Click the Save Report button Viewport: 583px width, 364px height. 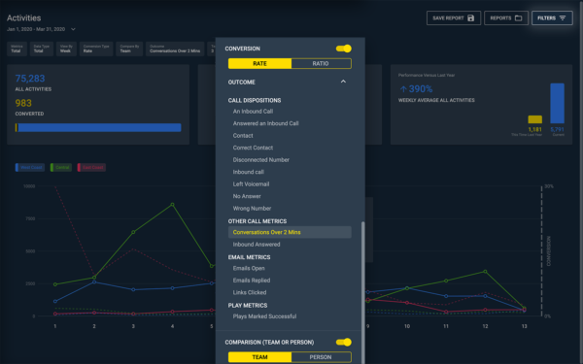click(x=454, y=17)
